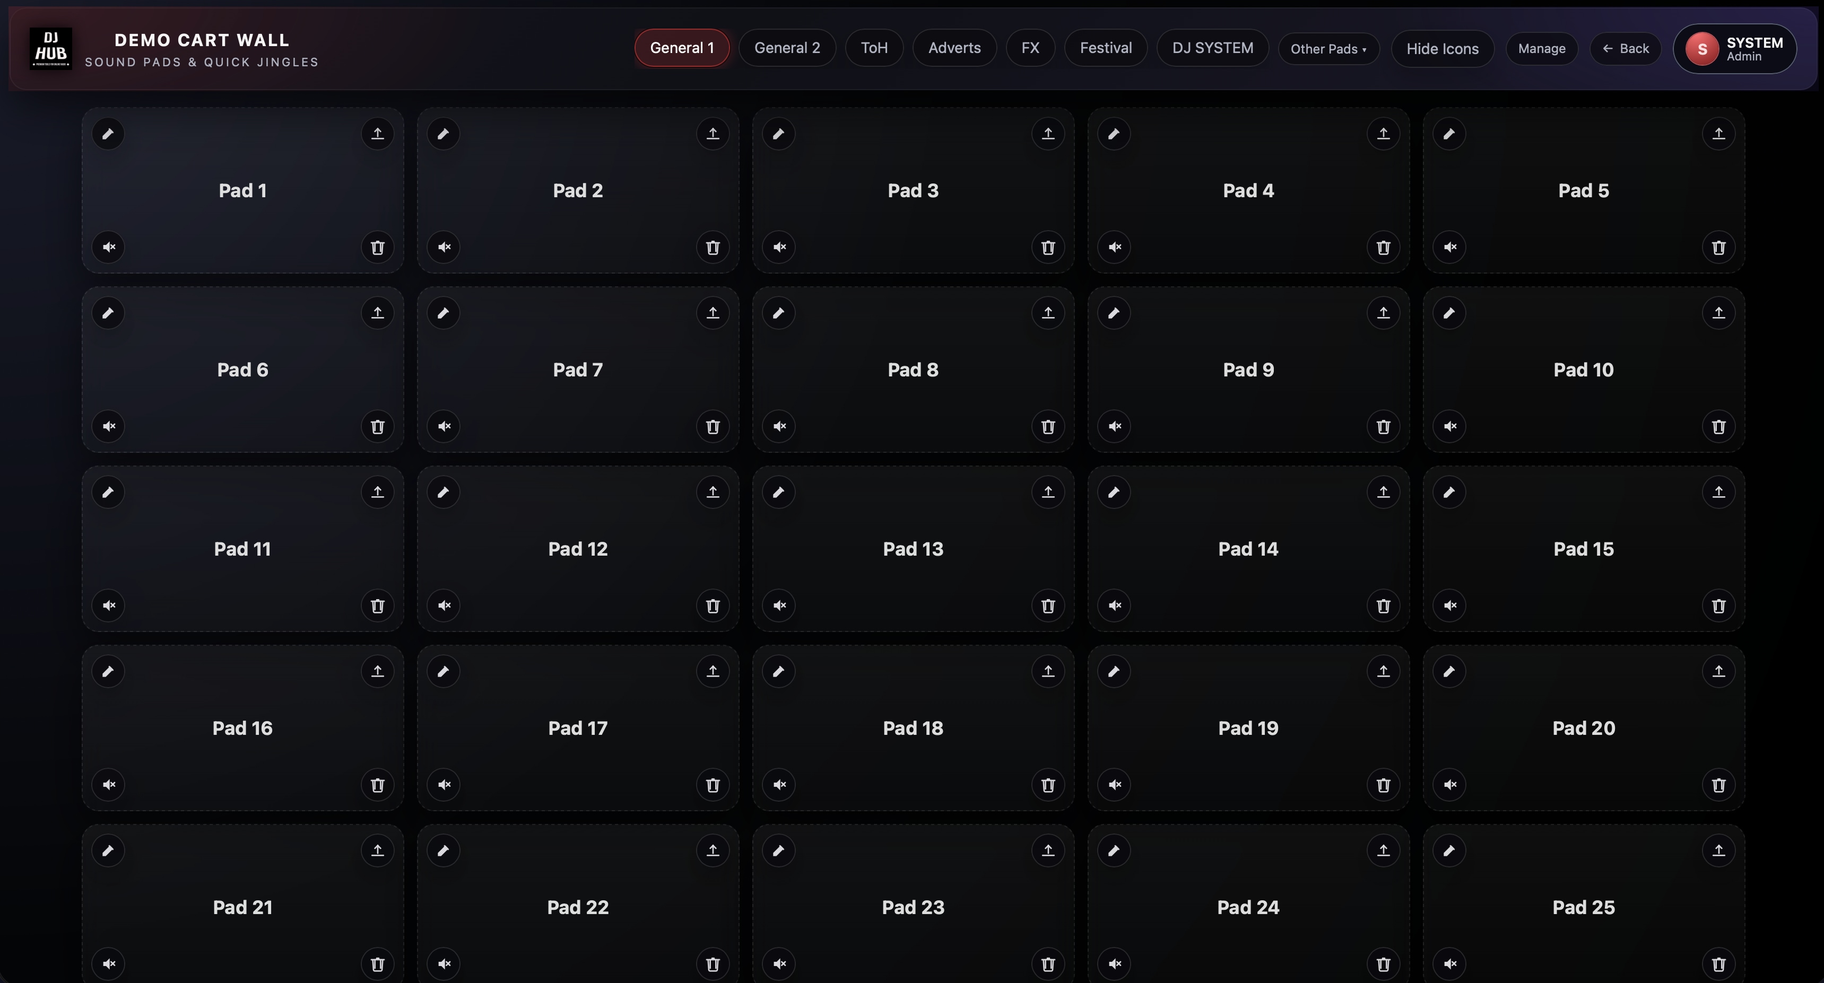Switch to the General 2 tab
The height and width of the screenshot is (983, 1824).
click(x=787, y=47)
